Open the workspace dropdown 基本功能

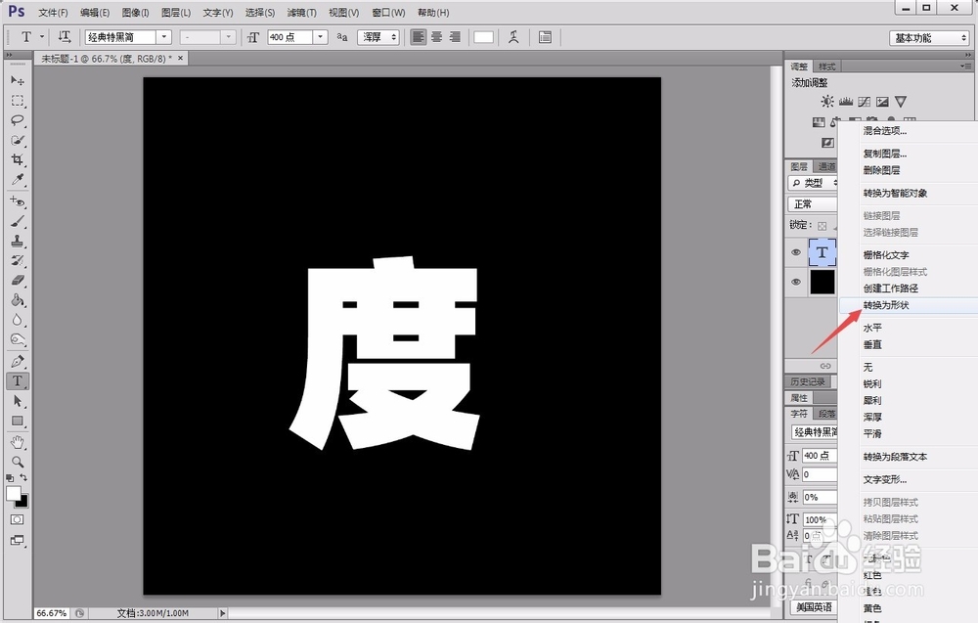(929, 38)
